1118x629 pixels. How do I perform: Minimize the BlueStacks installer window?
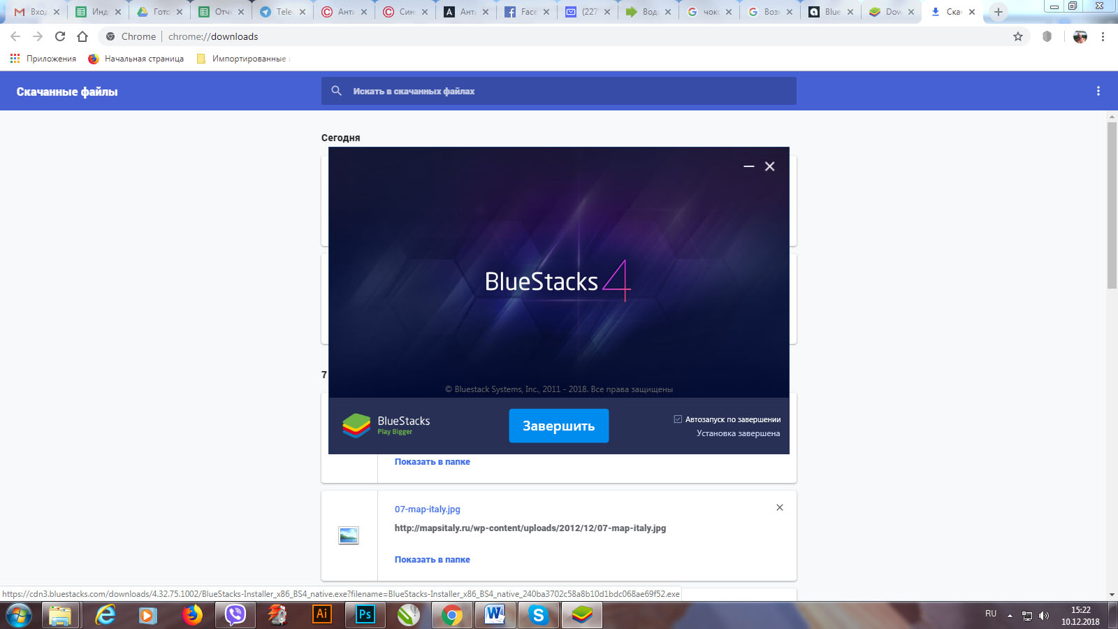[749, 166]
